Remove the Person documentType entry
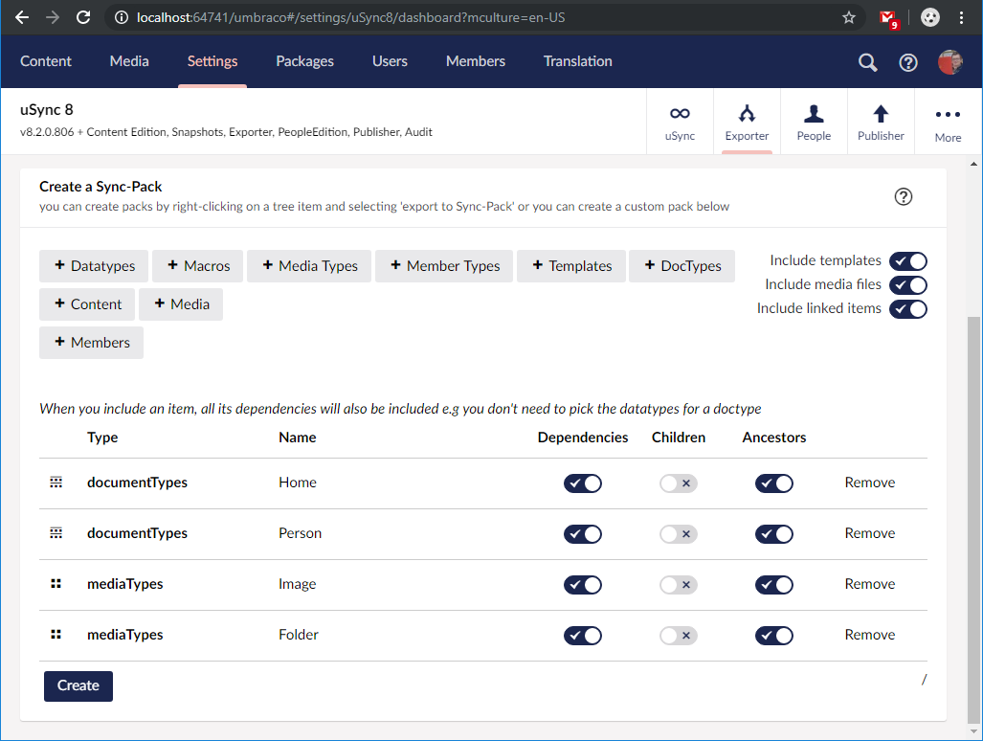This screenshot has width=983, height=741. [869, 533]
